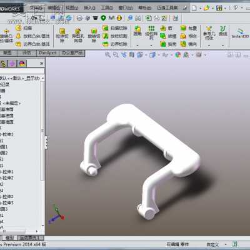Select the 拉伸切除 extruded cut tool
Screen dimensions: 250x250
pos(62,35)
